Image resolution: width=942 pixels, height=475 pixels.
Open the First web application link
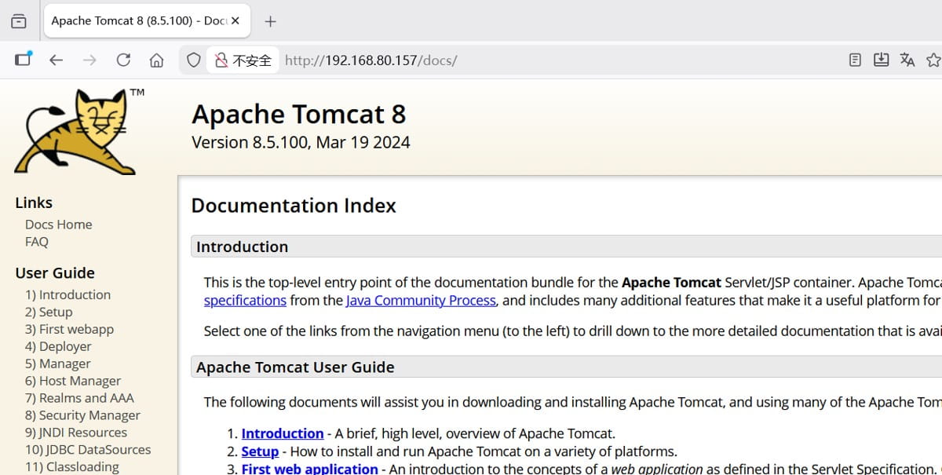coord(309,469)
